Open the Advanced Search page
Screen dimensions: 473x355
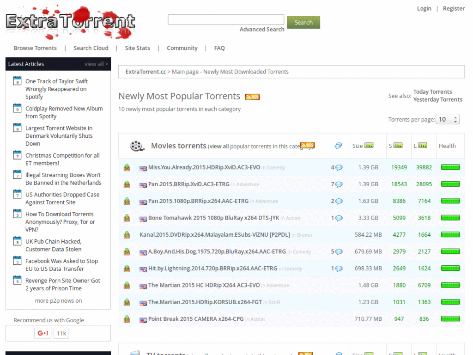[261, 29]
